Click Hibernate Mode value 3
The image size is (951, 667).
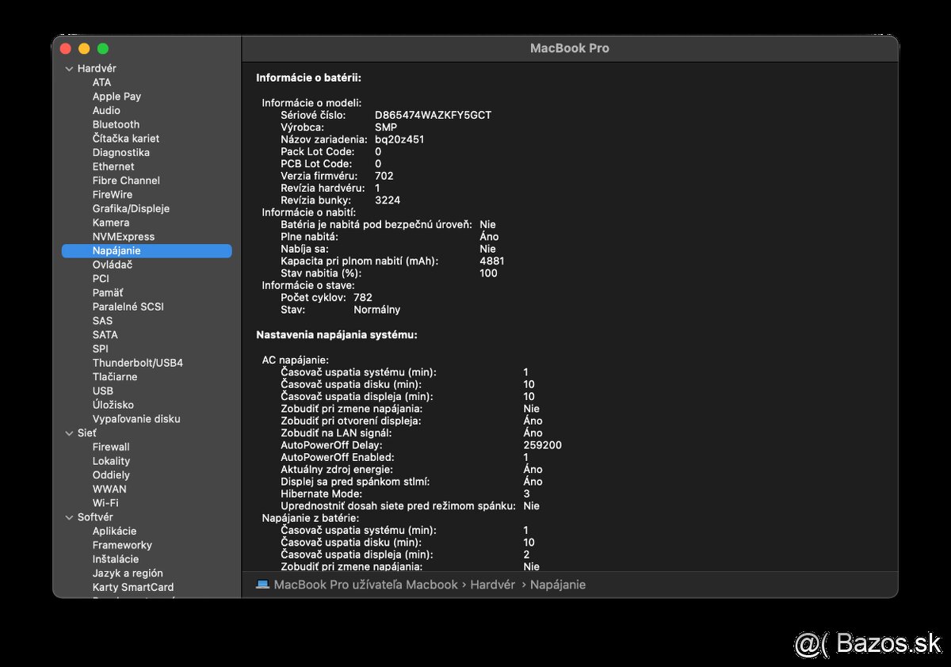526,494
